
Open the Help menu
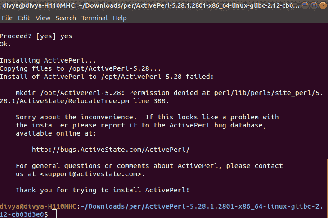point(120,18)
